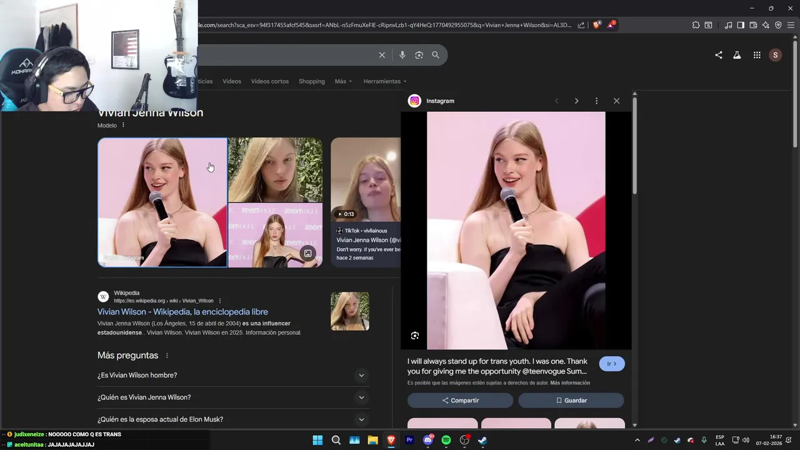This screenshot has height=450, width=800.
Task: Share this page from address bar
Action: (x=581, y=25)
